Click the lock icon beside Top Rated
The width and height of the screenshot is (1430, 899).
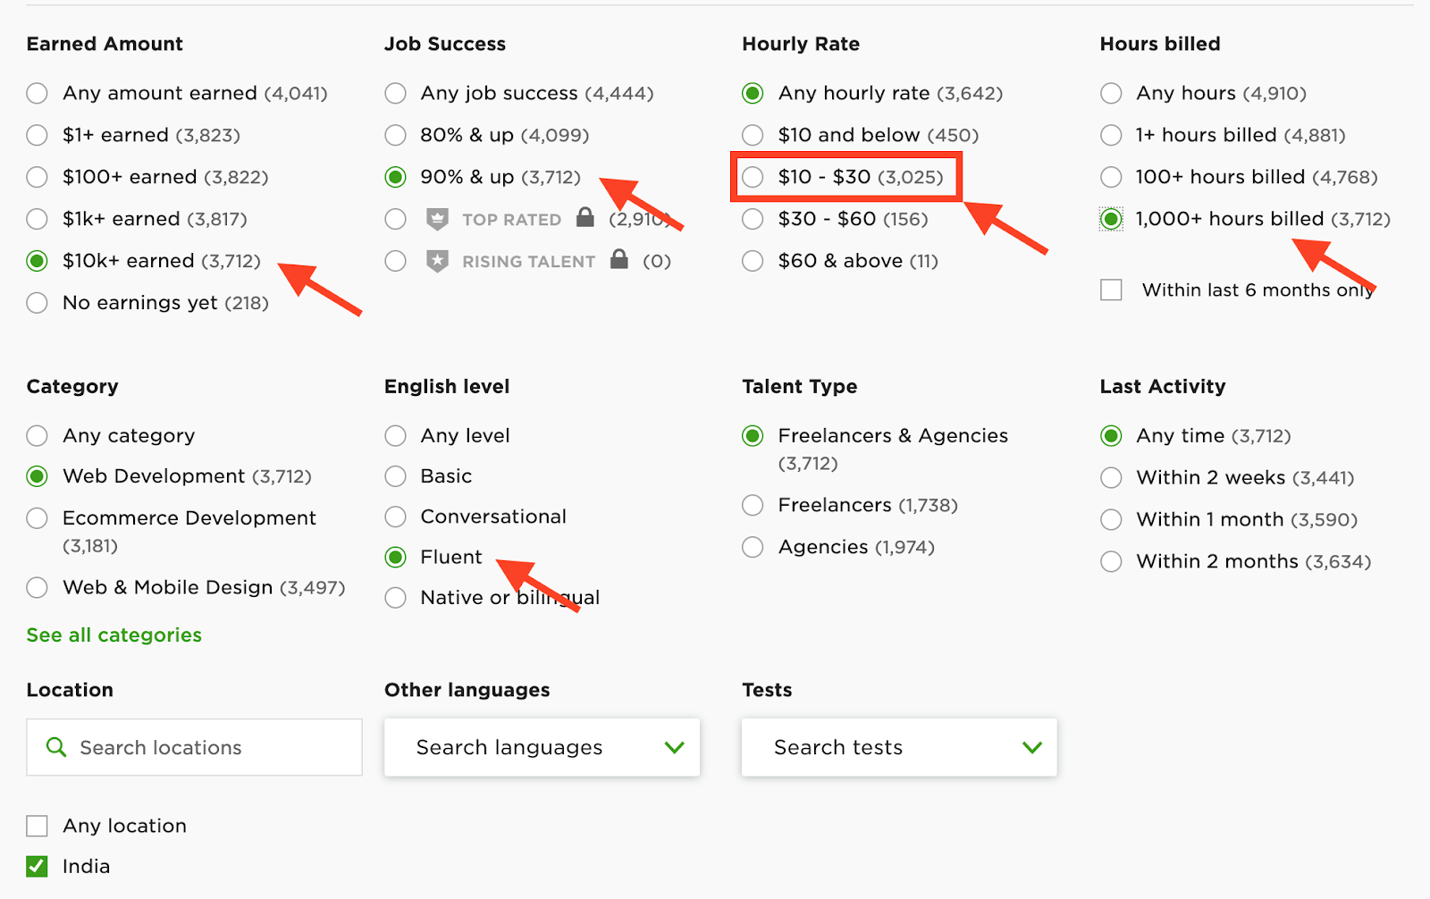585,217
